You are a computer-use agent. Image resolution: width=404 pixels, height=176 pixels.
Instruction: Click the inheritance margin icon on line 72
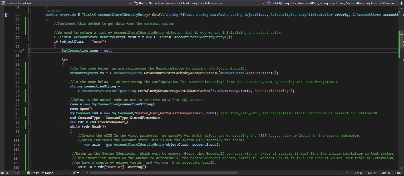pyautogui.click(x=7, y=15)
